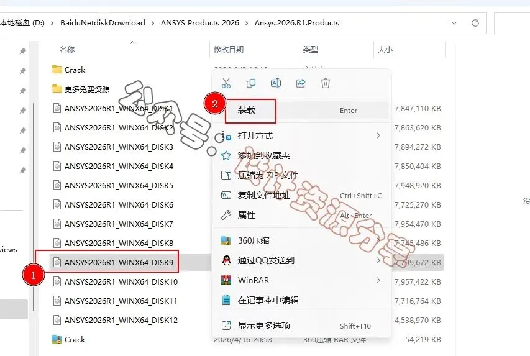This screenshot has height=356, width=530.
Task: Click the notepad icon for 在记事本中编辑
Action: [226, 300]
